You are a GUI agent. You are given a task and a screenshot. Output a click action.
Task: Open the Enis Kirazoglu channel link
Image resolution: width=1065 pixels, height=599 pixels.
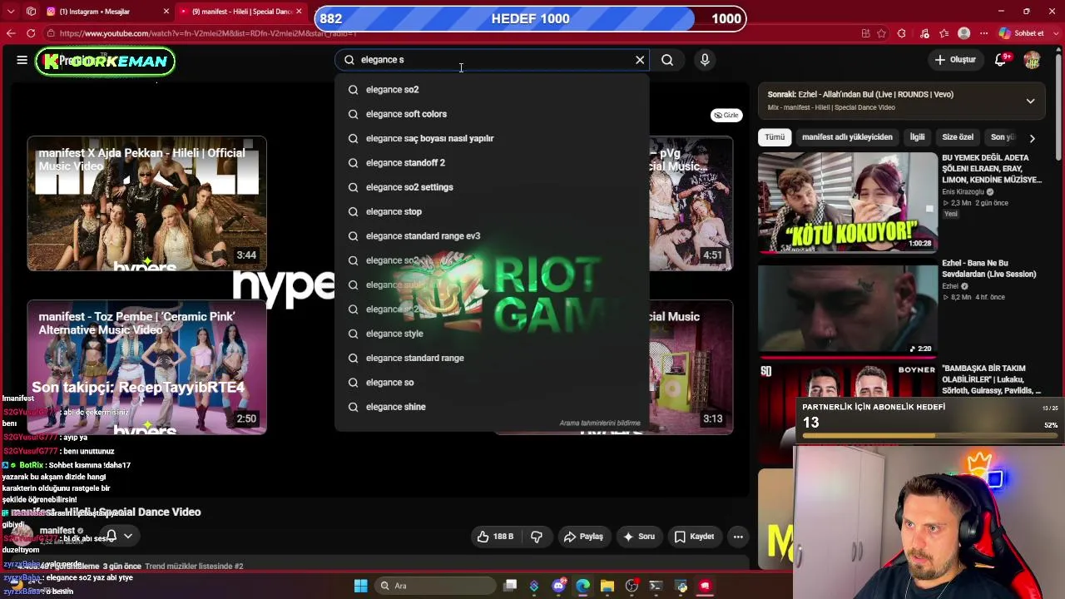coord(963,192)
